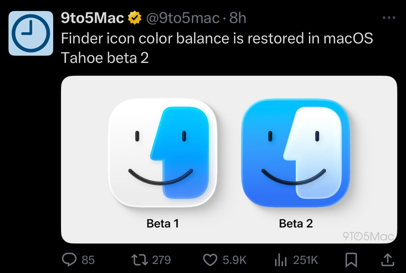The width and height of the screenshot is (406, 273).
Task: Visit the @9to5mac handle link
Action: (x=183, y=18)
